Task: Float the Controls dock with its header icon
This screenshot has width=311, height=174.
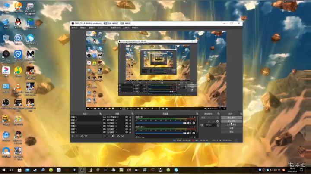Action: pos(241,114)
